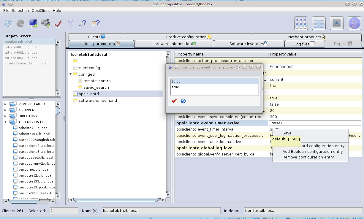Select 'true' in the value dialog
Screen dimensions: 364x219
[214, 87]
